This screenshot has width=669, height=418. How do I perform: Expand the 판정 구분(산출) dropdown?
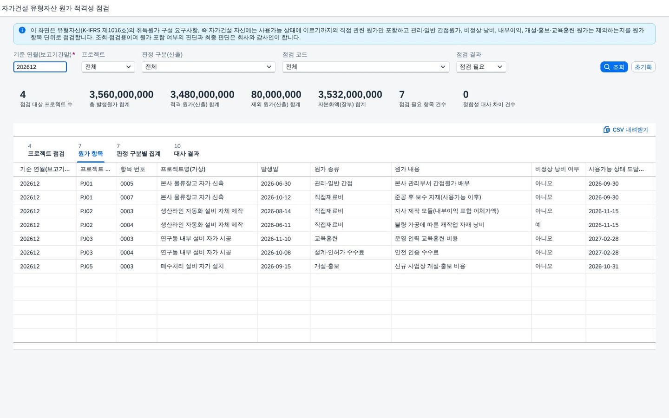[209, 67]
